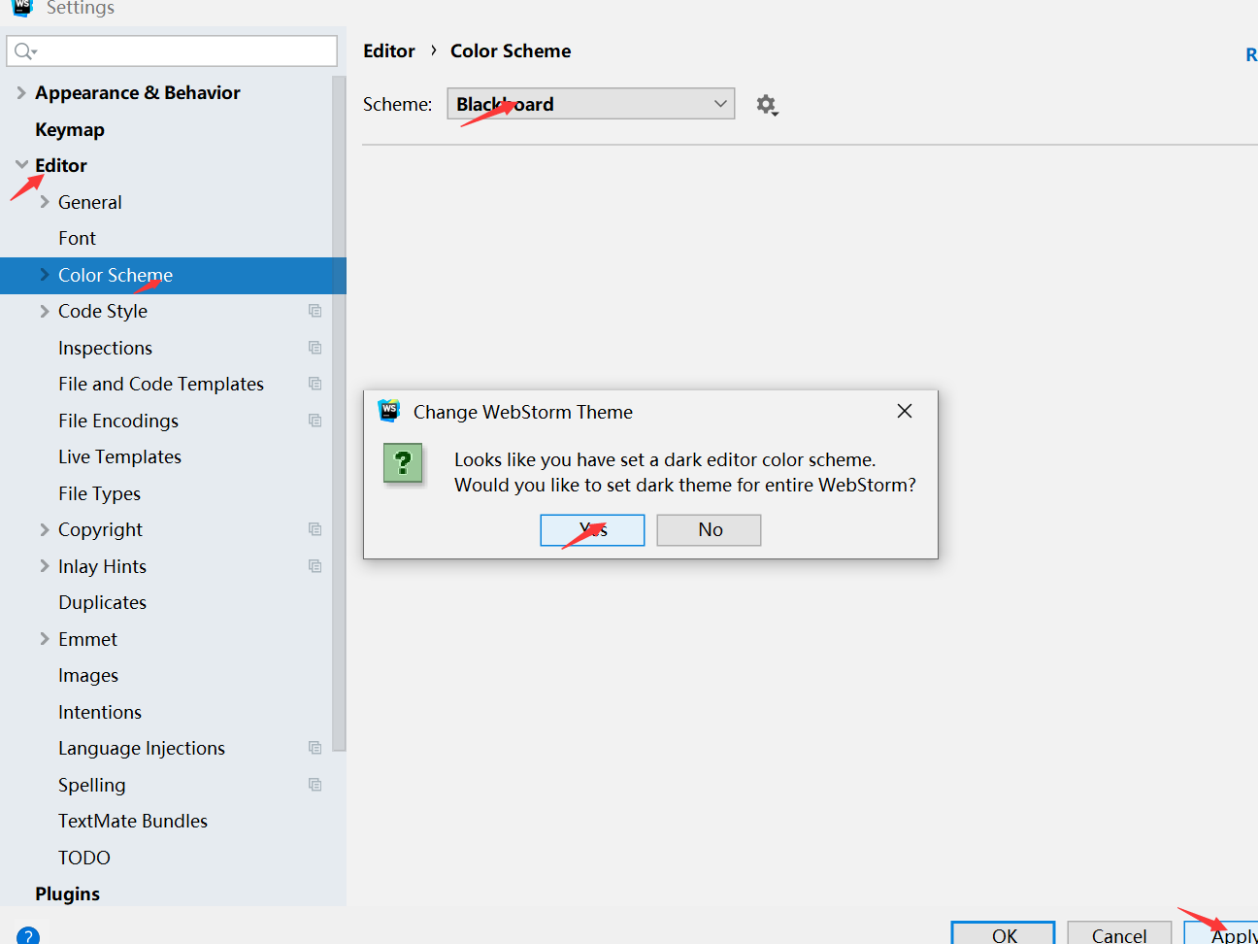This screenshot has width=1258, height=944.
Task: Click the copy icon next to Inspections
Action: pos(314,348)
